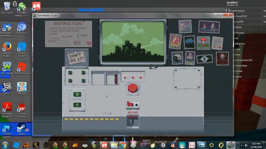Screen dimensions: 266x149
Task: Click the INSTRUCTION poster on the wall
Action: [x=69, y=34]
